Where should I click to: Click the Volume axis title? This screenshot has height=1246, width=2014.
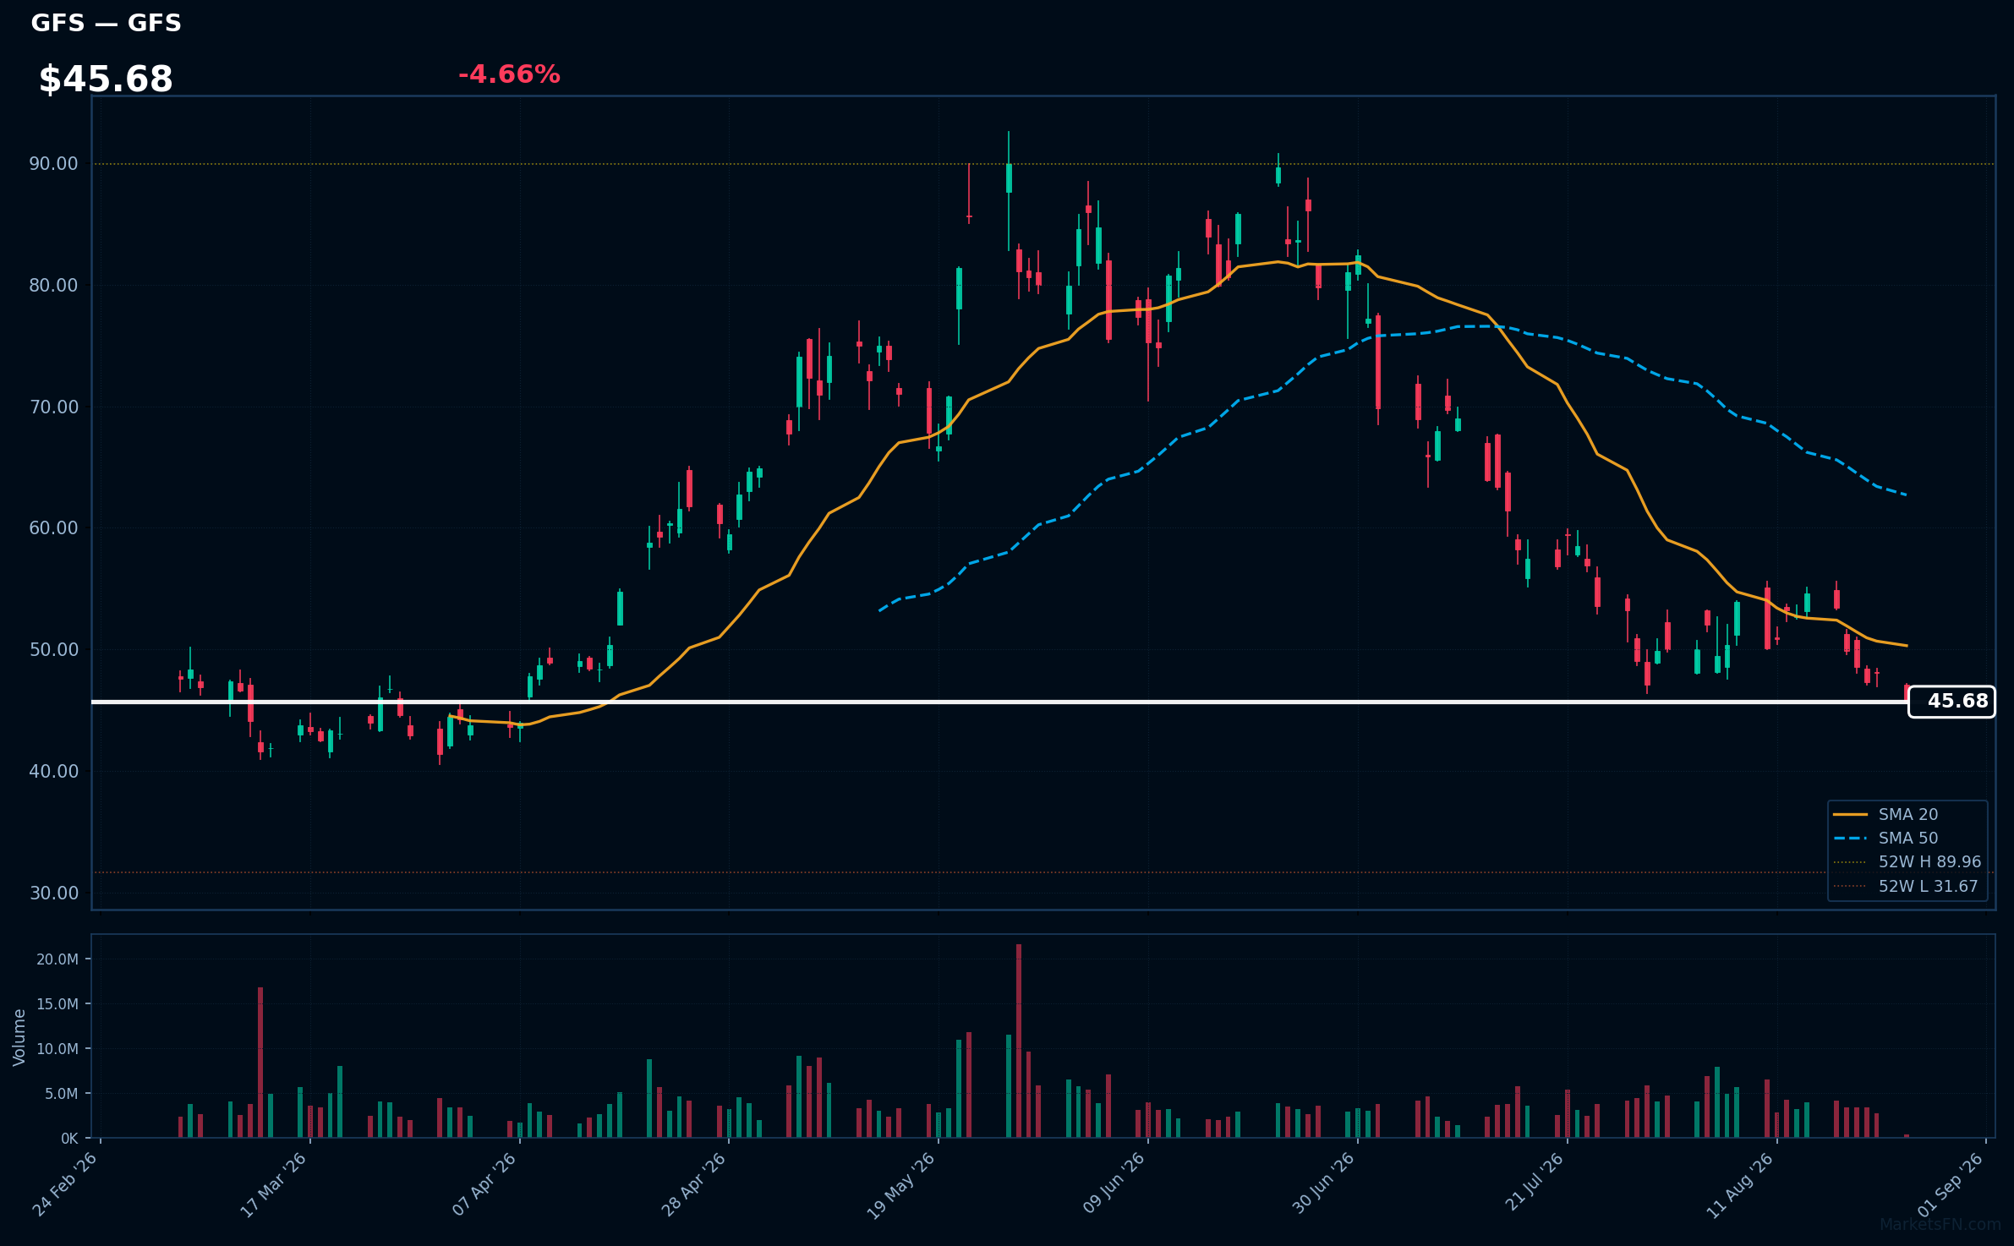click(19, 1037)
